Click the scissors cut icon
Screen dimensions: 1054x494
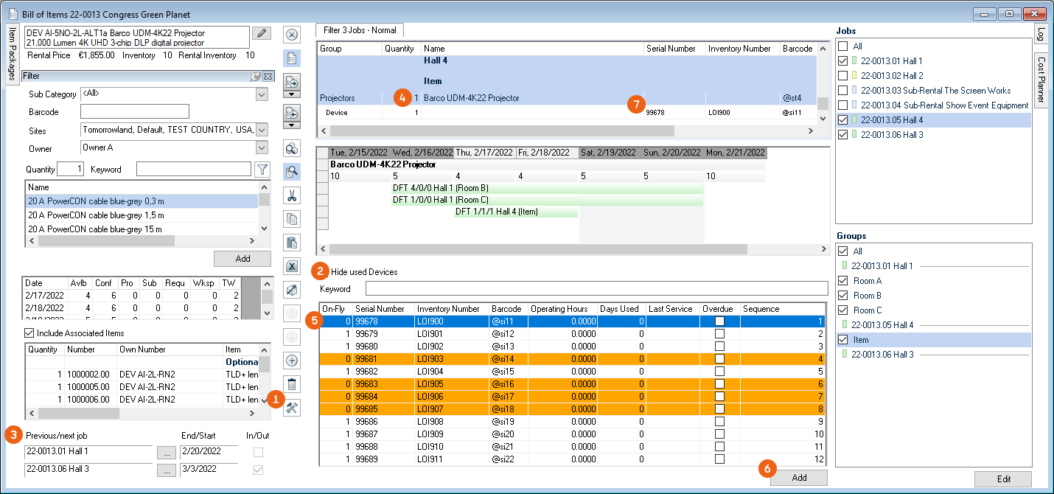(291, 195)
